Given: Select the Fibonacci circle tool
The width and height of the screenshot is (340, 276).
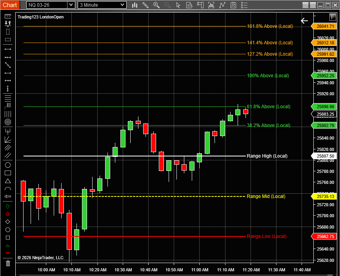Looking at the screenshot, I should (x=7, y=122).
